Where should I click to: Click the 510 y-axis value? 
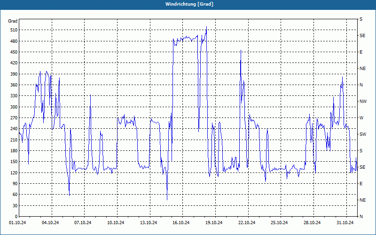(x=14, y=30)
